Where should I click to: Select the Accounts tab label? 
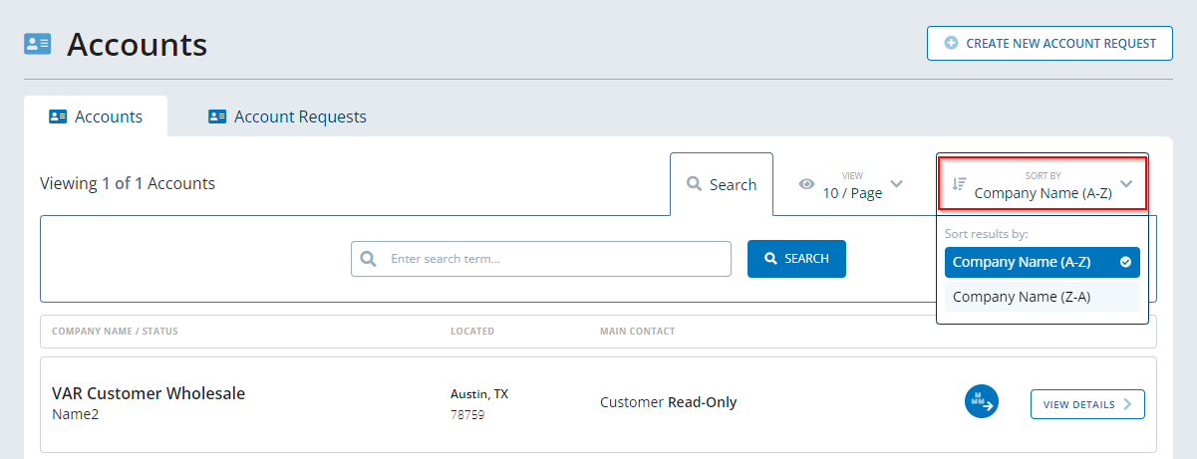(x=108, y=116)
